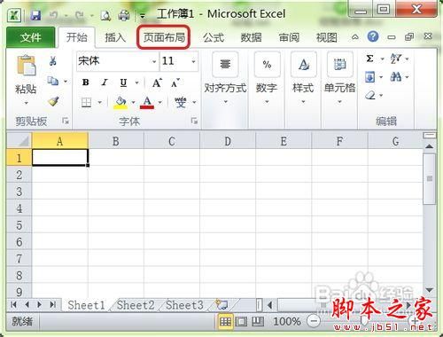Click the Find & Select binoculars icon
Screen dimensions: 443x337
point(396,77)
